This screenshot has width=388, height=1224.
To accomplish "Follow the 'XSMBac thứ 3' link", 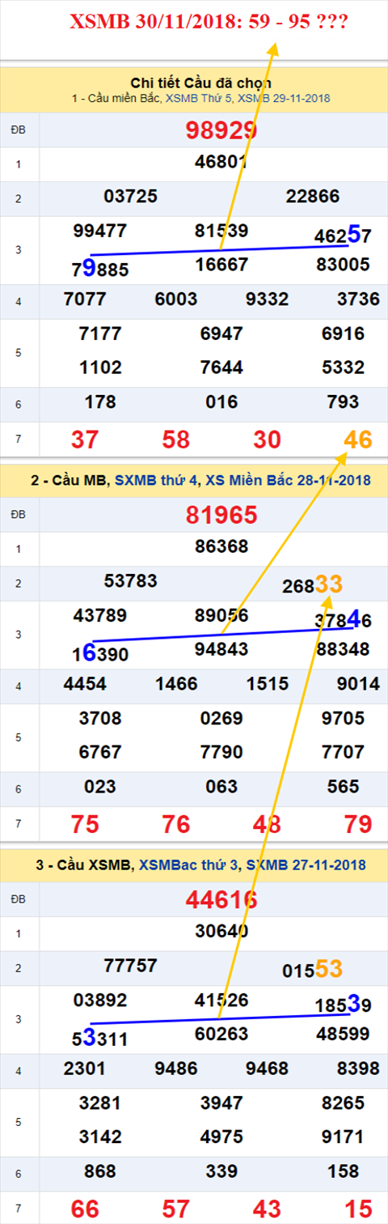I will pyautogui.click(x=189, y=865).
